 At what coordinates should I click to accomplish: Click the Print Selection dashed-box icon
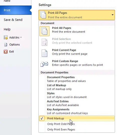tap(44, 42)
